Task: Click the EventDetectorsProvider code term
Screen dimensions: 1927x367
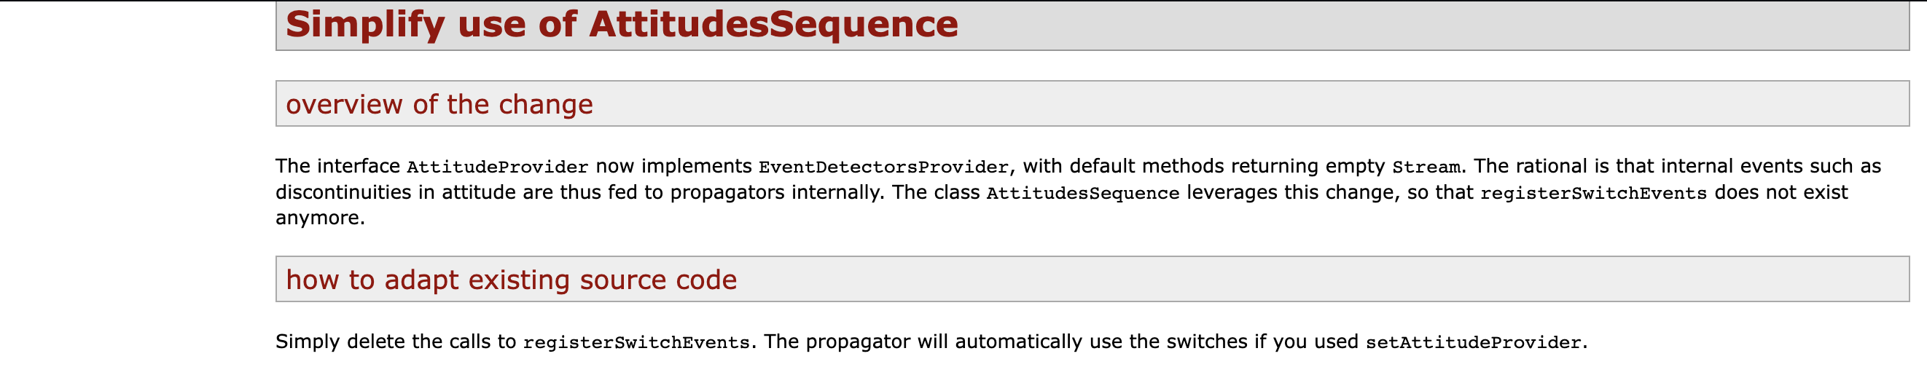Action: pyautogui.click(x=883, y=167)
